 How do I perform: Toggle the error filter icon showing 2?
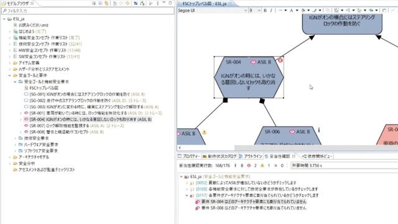[x=249, y=166]
